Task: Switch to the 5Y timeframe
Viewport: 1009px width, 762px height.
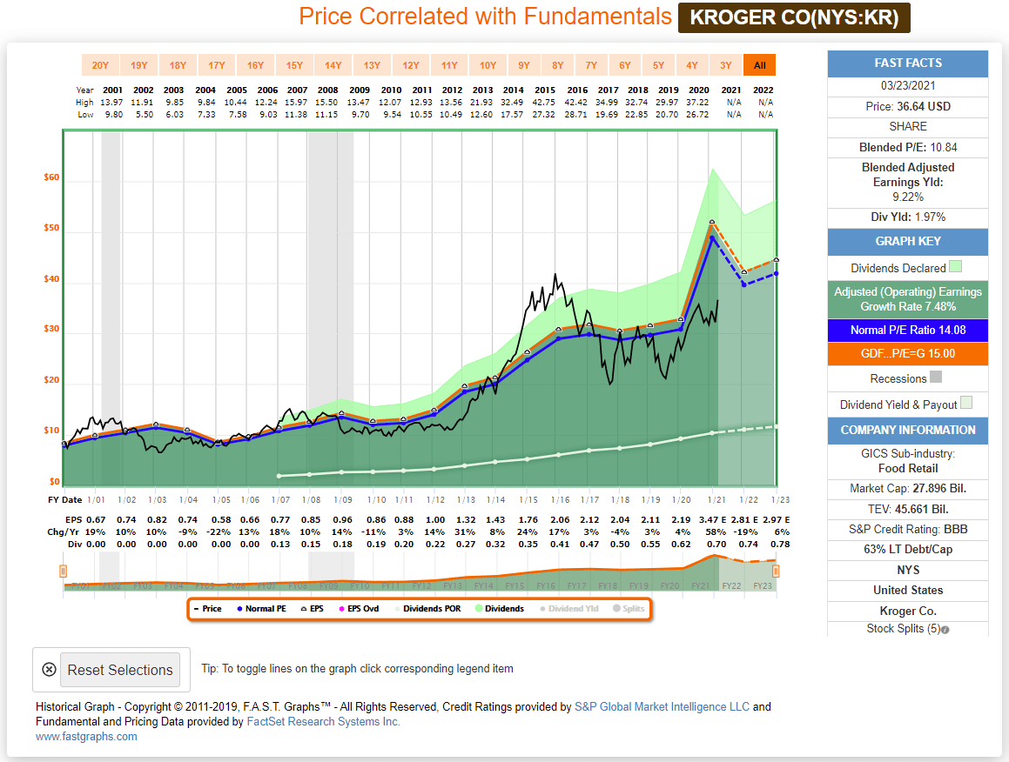Action: 659,64
